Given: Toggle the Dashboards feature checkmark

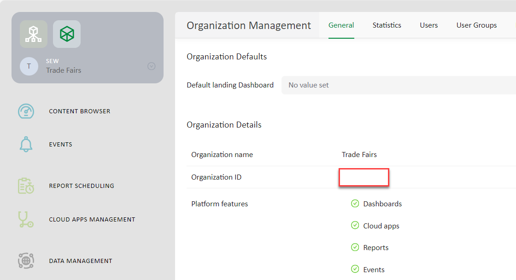Looking at the screenshot, I should point(355,204).
